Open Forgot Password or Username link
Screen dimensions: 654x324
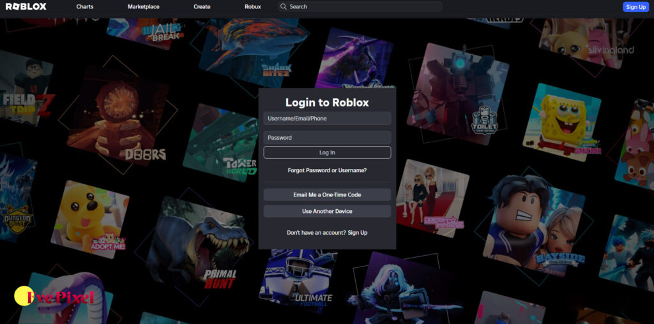tap(327, 170)
